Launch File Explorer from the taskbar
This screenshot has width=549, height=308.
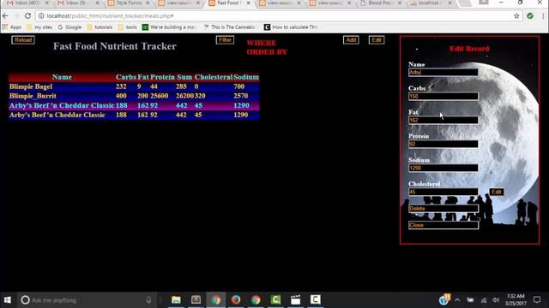pyautogui.click(x=176, y=299)
